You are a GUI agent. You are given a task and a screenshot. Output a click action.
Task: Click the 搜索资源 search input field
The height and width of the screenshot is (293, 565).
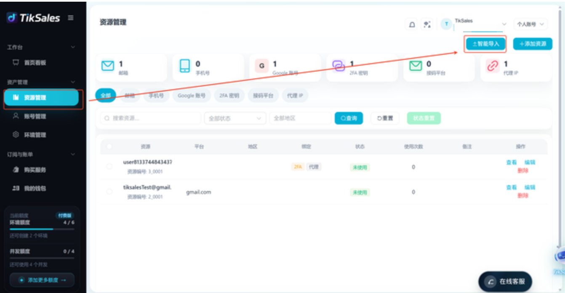pos(150,118)
